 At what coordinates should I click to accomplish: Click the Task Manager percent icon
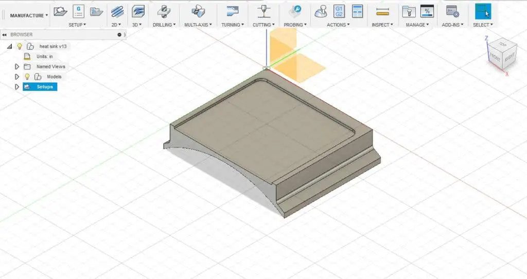click(427, 11)
